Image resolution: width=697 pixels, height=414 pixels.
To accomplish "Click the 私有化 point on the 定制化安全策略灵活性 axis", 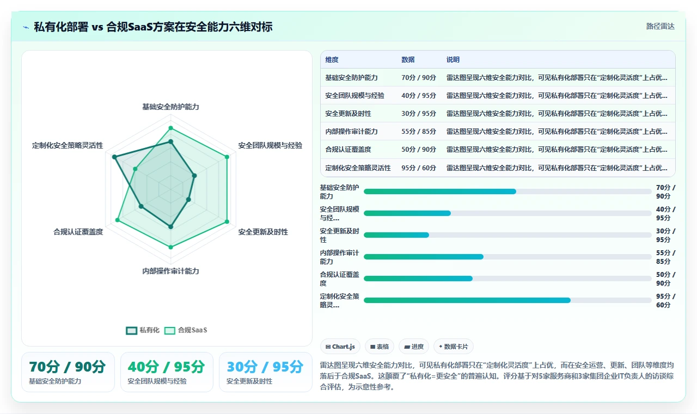I will [114, 157].
